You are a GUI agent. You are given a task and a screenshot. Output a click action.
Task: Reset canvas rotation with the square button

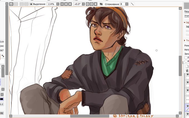point(95,4)
